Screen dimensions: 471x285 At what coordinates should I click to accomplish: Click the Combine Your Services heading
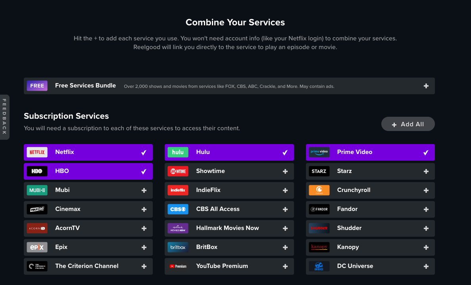coord(235,22)
